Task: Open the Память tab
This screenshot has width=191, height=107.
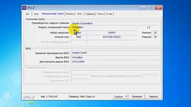Action: click(70, 14)
